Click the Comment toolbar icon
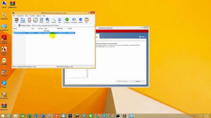The image size is (211, 118). [74, 20]
